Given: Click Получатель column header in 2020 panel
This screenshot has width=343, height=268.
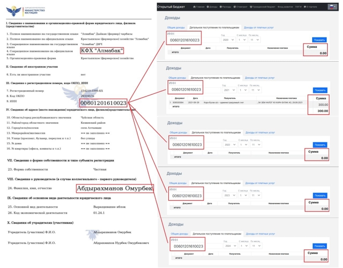Looking at the screenshot, I should (x=233, y=48).
